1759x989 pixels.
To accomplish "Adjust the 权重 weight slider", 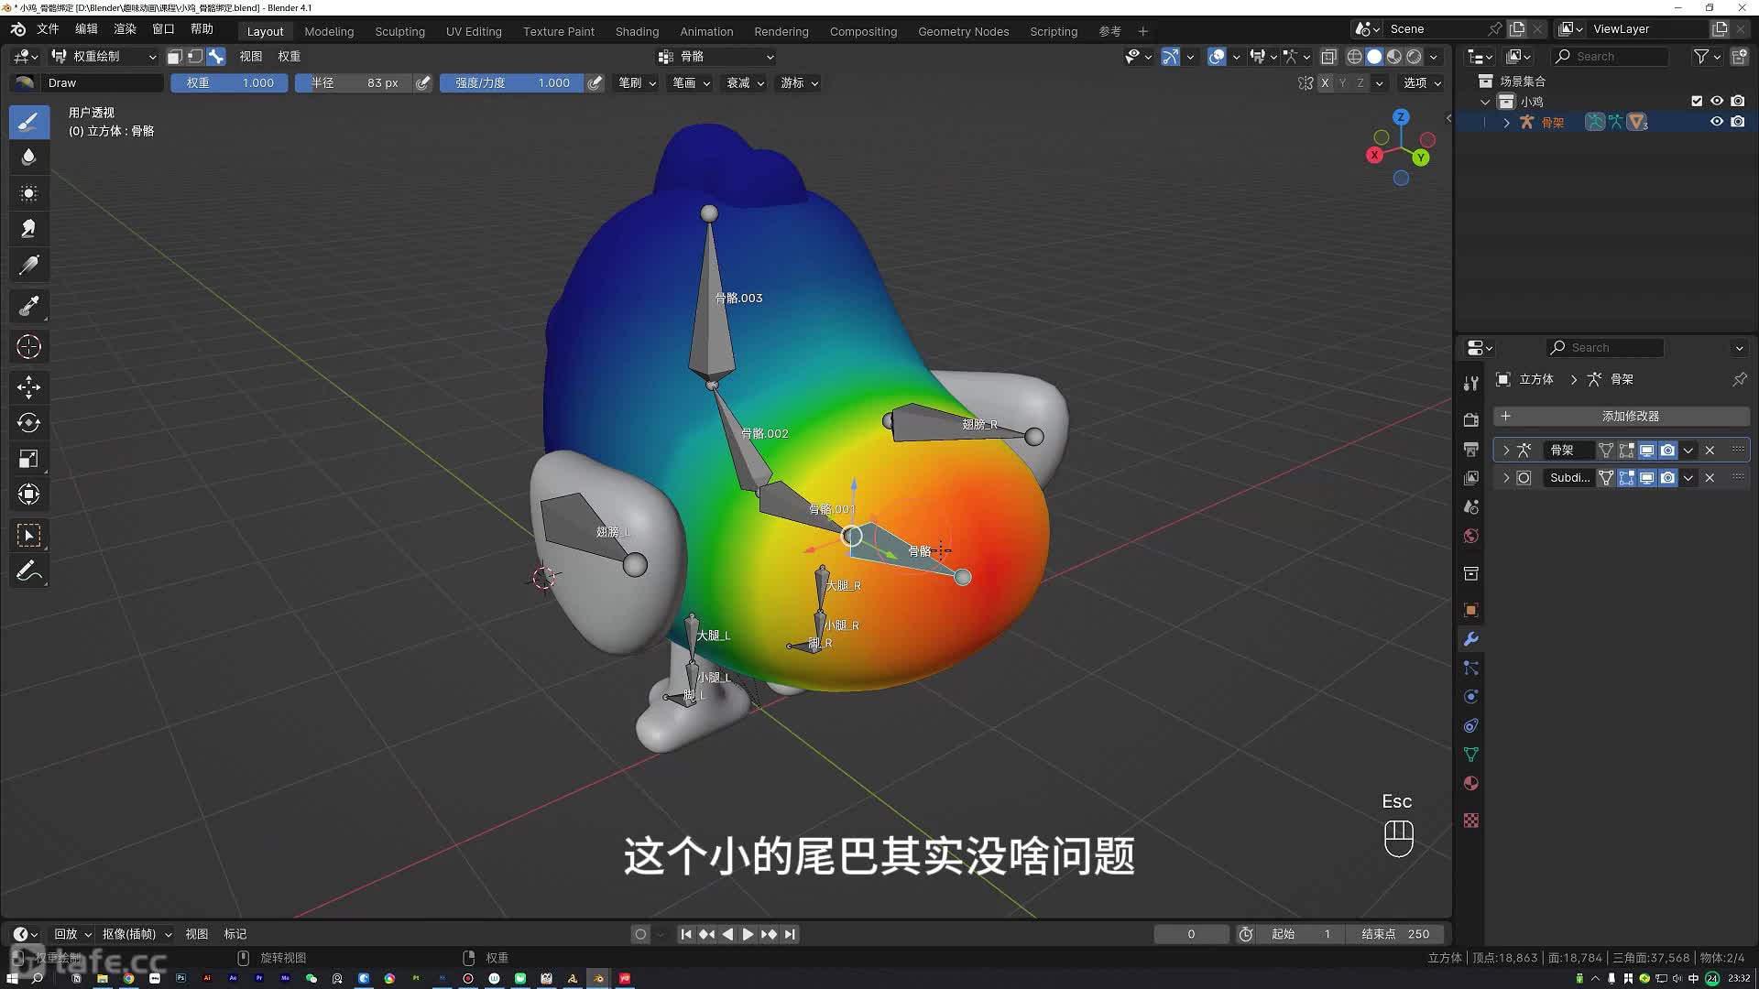I will click(x=229, y=83).
